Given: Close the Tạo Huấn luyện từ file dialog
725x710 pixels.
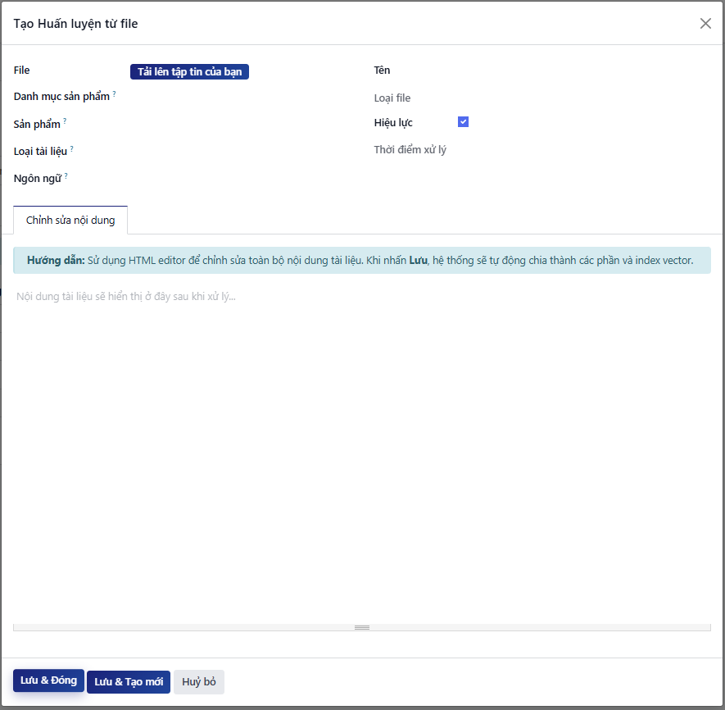Looking at the screenshot, I should (x=705, y=23).
